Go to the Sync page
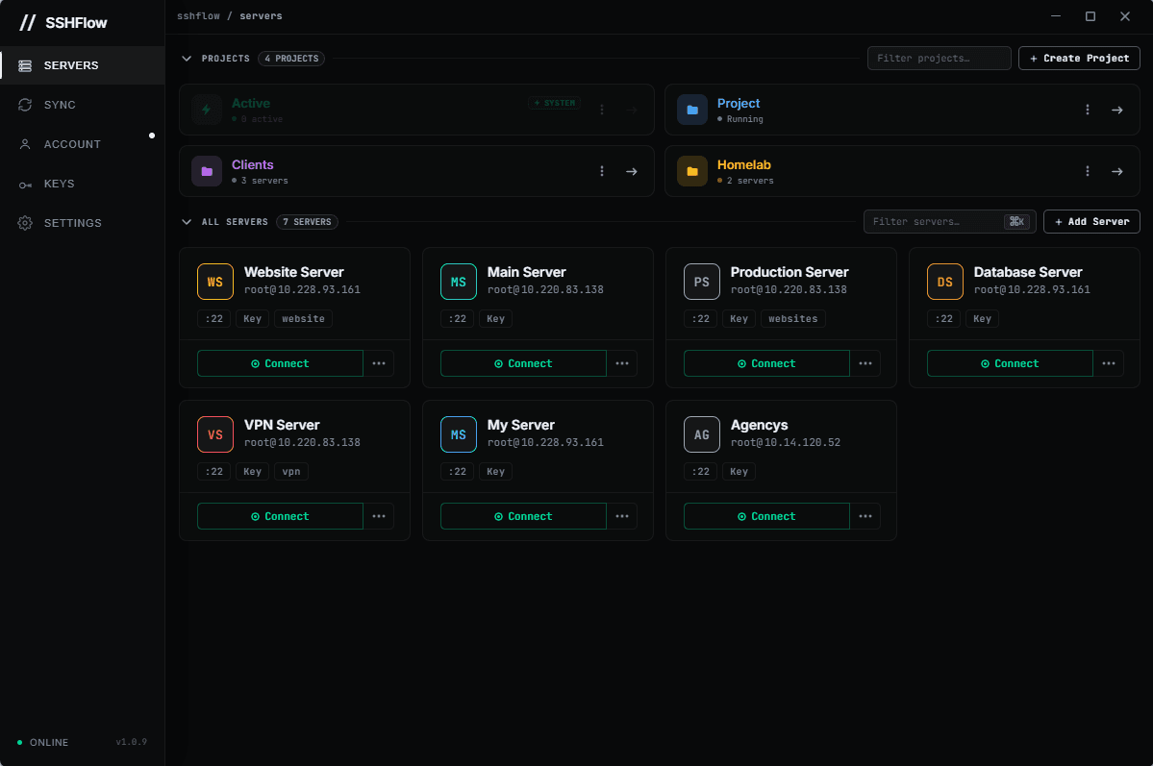1153x766 pixels. click(x=83, y=105)
